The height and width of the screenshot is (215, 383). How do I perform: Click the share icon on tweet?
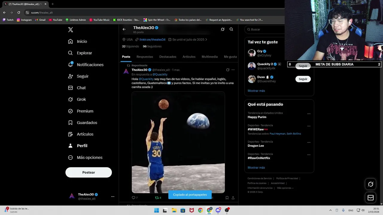(233, 198)
